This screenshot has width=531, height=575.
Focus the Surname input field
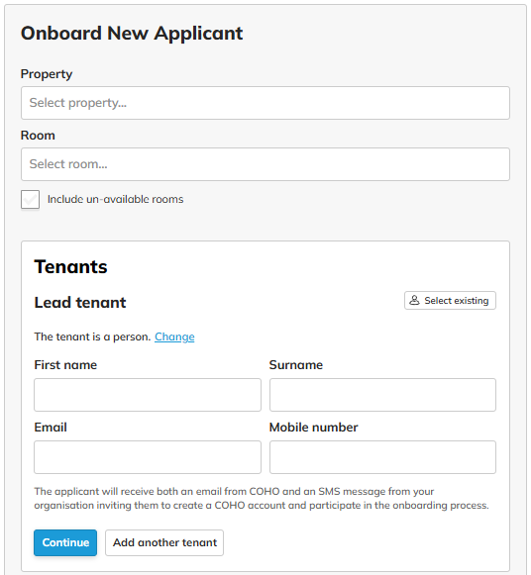(x=382, y=395)
